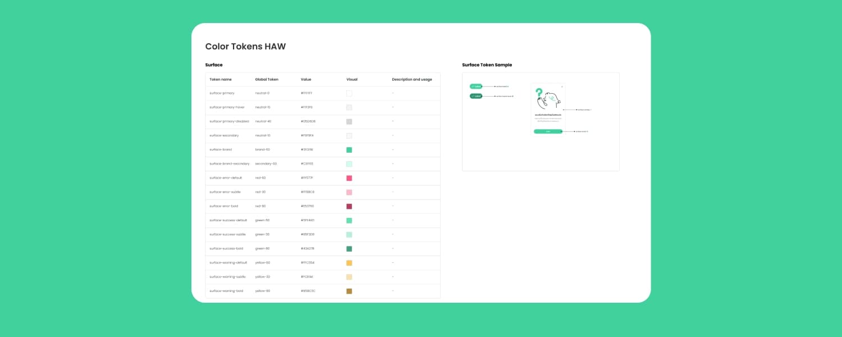Click the 'surface-brand-secondary' token name

click(x=230, y=164)
